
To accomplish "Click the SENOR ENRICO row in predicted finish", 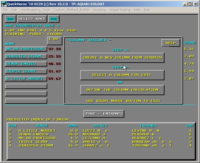I will pos(33,134).
